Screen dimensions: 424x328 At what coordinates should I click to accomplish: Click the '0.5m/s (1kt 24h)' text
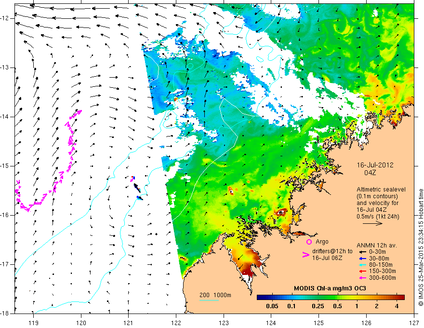[378, 216]
